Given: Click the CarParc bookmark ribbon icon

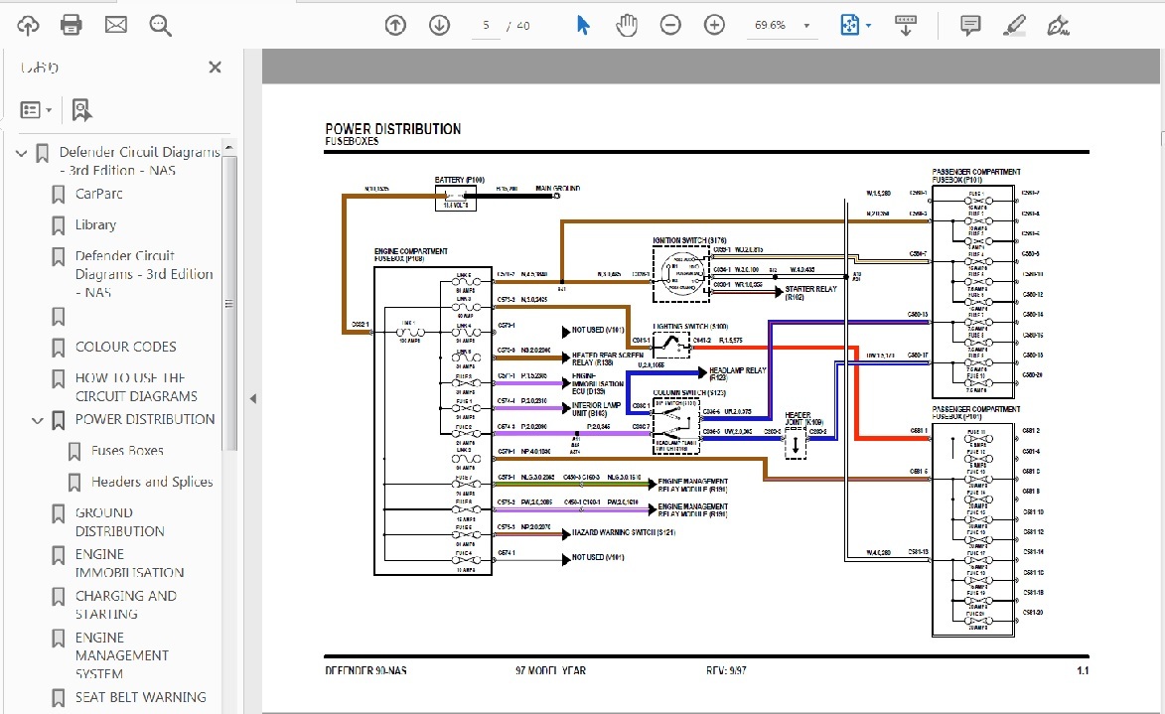Looking at the screenshot, I should pos(58,195).
